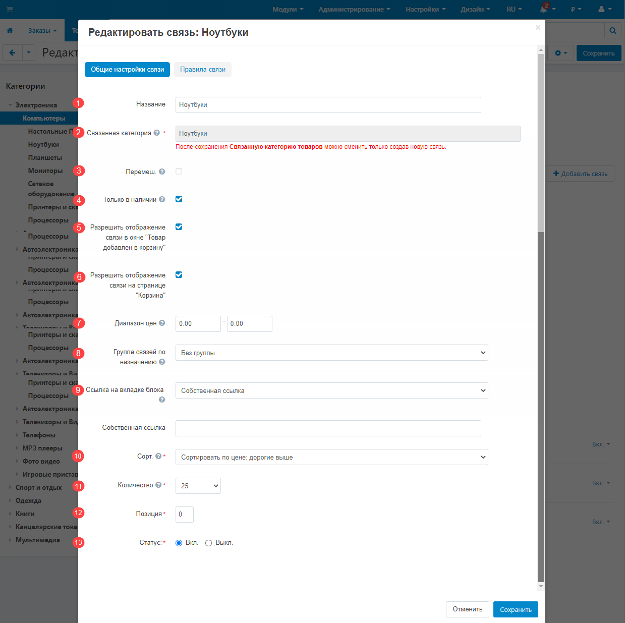The width and height of the screenshot is (625, 623).
Task: Click scrollbar down arrow in dialog
Action: [x=541, y=586]
